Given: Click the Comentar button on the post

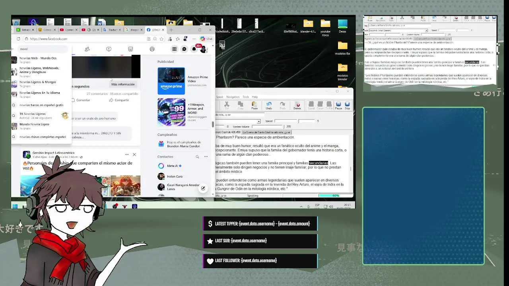Looking at the screenshot, I should 81,100.
